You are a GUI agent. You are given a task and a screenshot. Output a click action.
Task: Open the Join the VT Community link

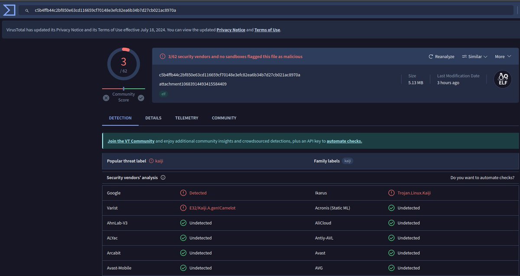click(x=131, y=141)
